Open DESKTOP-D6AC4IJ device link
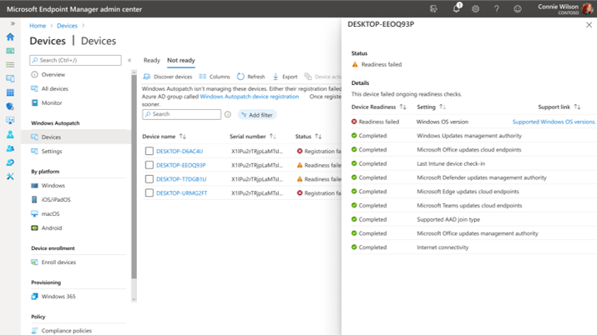Screen dimensions: 597x335 click(180, 151)
